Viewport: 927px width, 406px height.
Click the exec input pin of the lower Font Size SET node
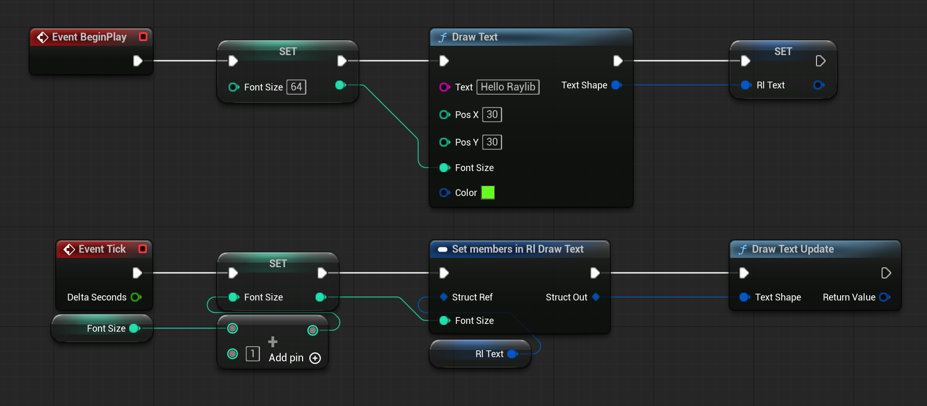[233, 273]
